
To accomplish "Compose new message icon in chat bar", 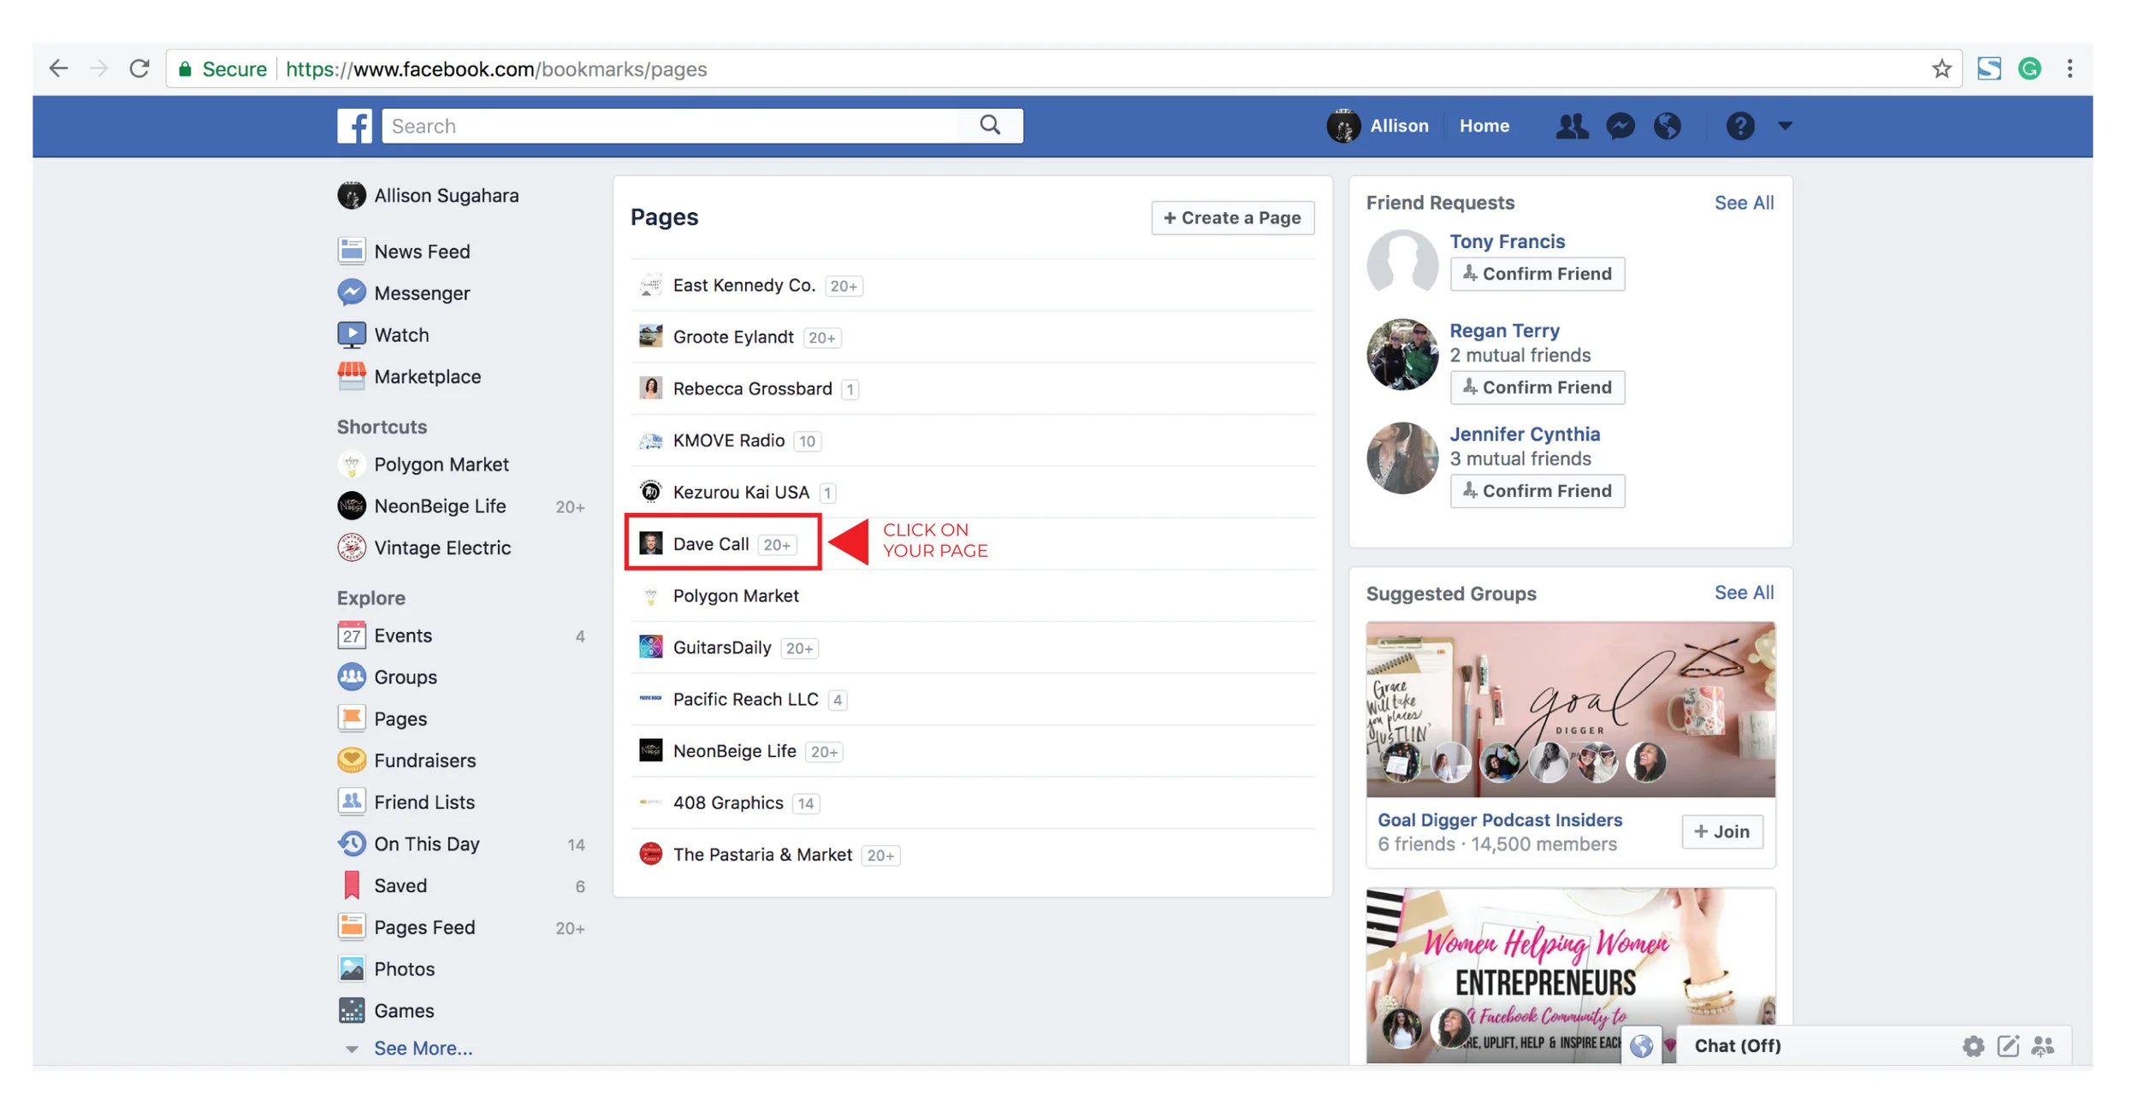I will [x=2007, y=1045].
